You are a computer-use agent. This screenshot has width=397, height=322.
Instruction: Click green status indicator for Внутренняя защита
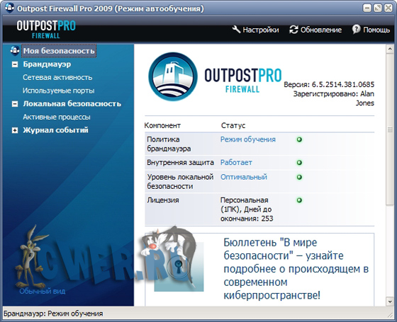(299, 163)
